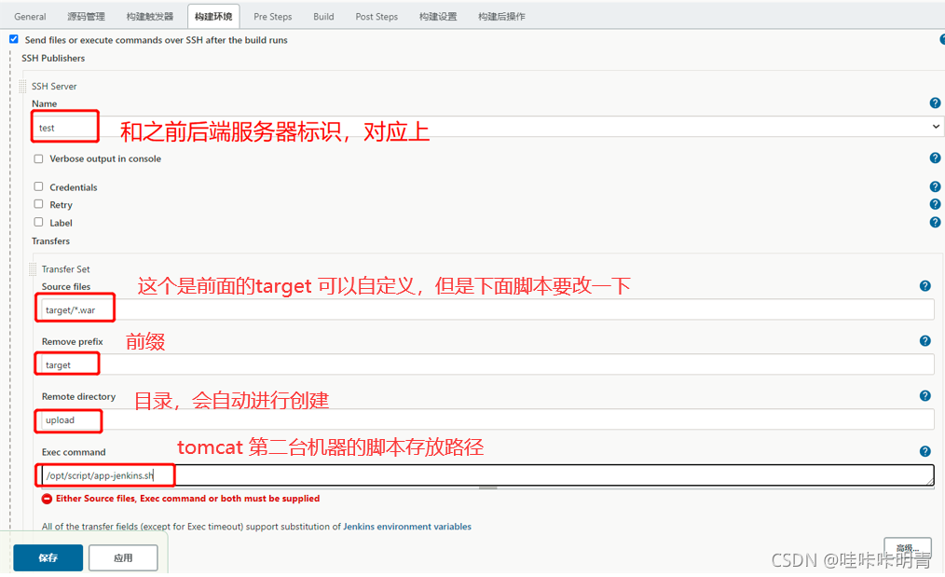Switch to the 构建触发器 tab
This screenshot has width=945, height=577.
150,16
